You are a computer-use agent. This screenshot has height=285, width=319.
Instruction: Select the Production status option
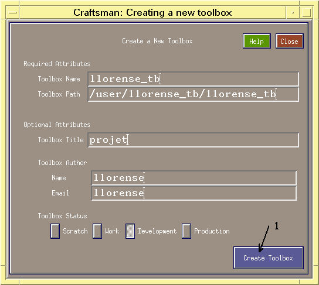(186, 231)
